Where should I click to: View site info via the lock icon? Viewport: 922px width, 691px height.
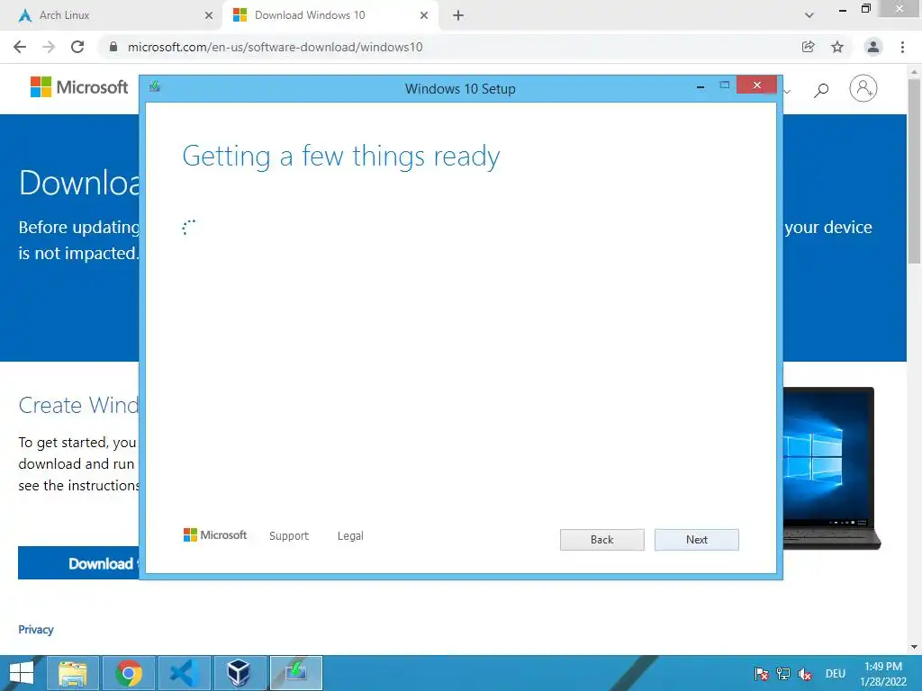113,47
